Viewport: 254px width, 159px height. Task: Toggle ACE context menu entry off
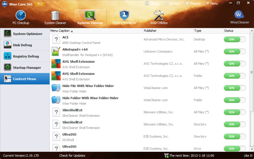pos(235,39)
